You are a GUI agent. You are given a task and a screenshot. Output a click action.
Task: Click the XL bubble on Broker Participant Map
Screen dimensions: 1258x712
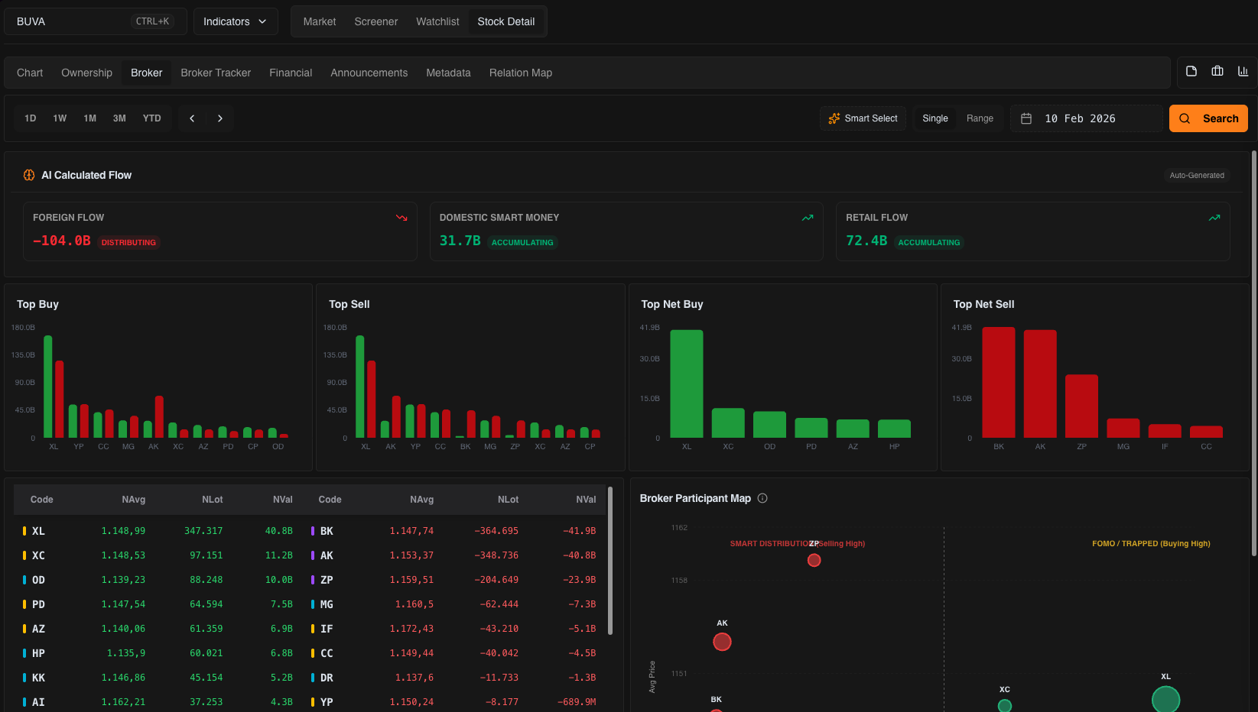click(x=1165, y=699)
